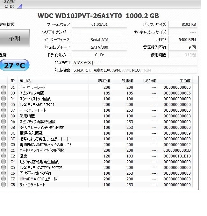Click the 最悪値 column header

click(x=124, y=80)
